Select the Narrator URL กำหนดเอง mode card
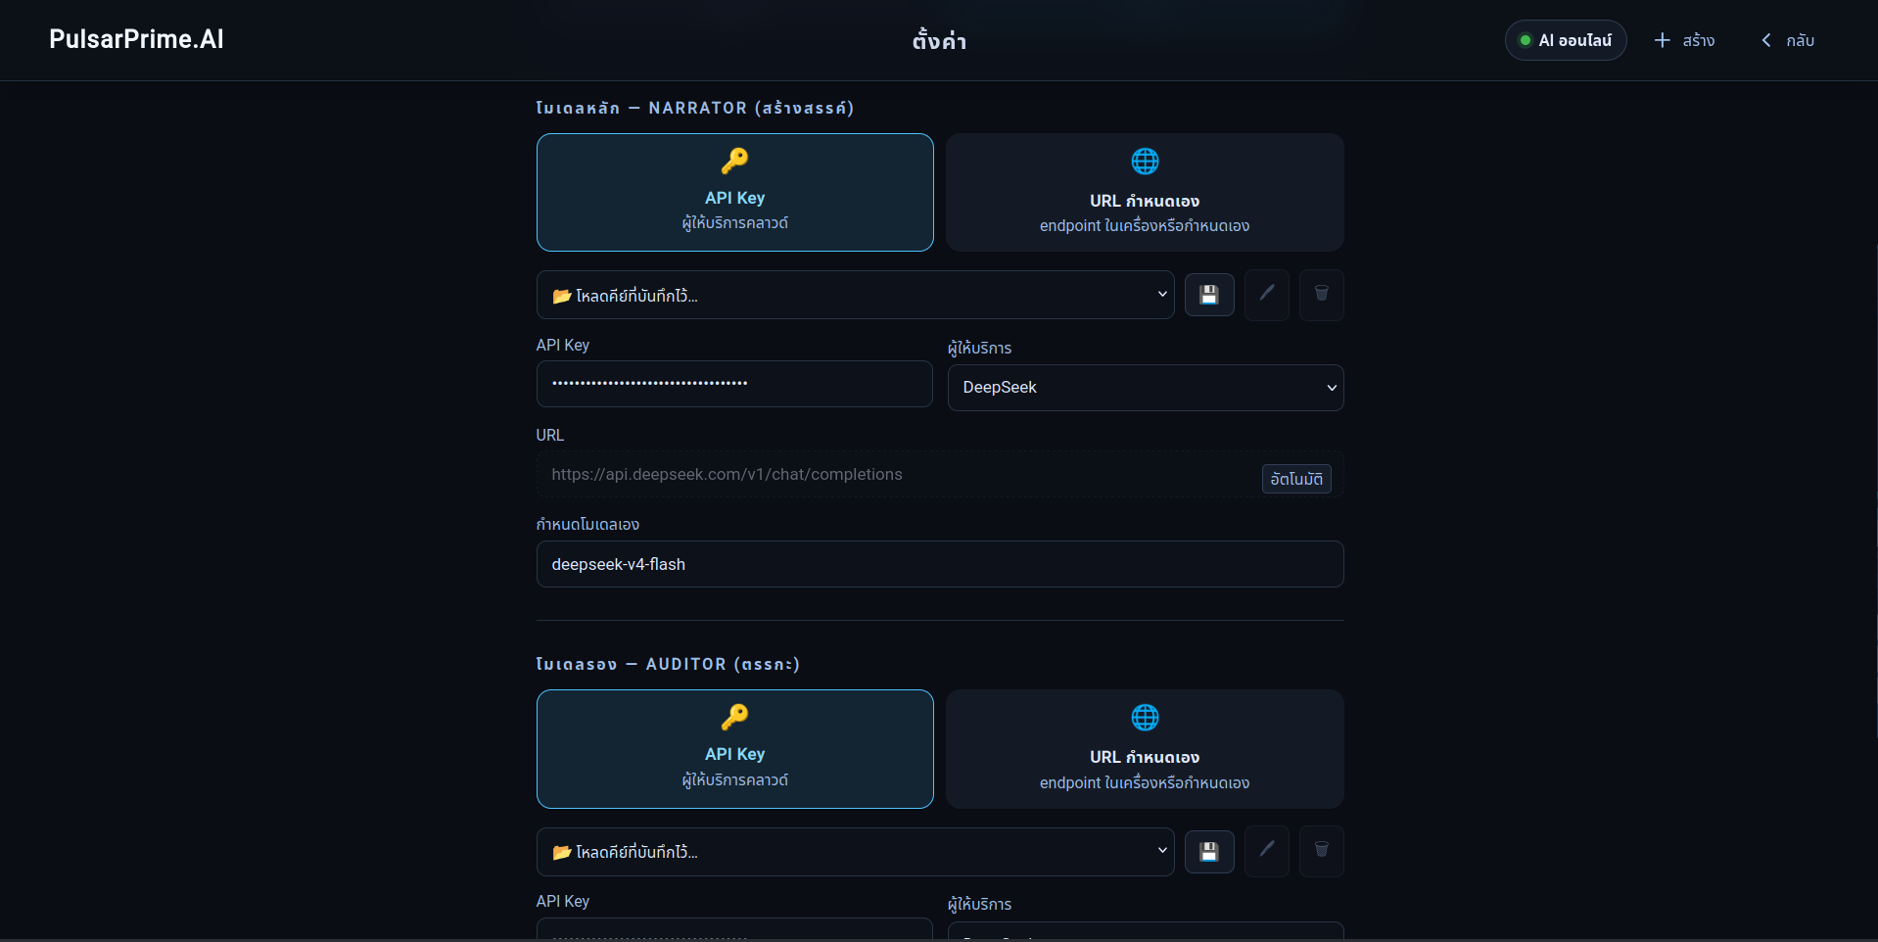 1145,192
